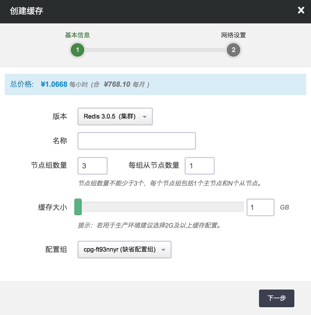Click the ¥768.10 monthly price
The width and height of the screenshot is (311, 315).
click(117, 84)
